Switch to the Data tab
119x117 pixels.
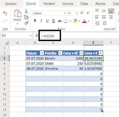click(84, 4)
